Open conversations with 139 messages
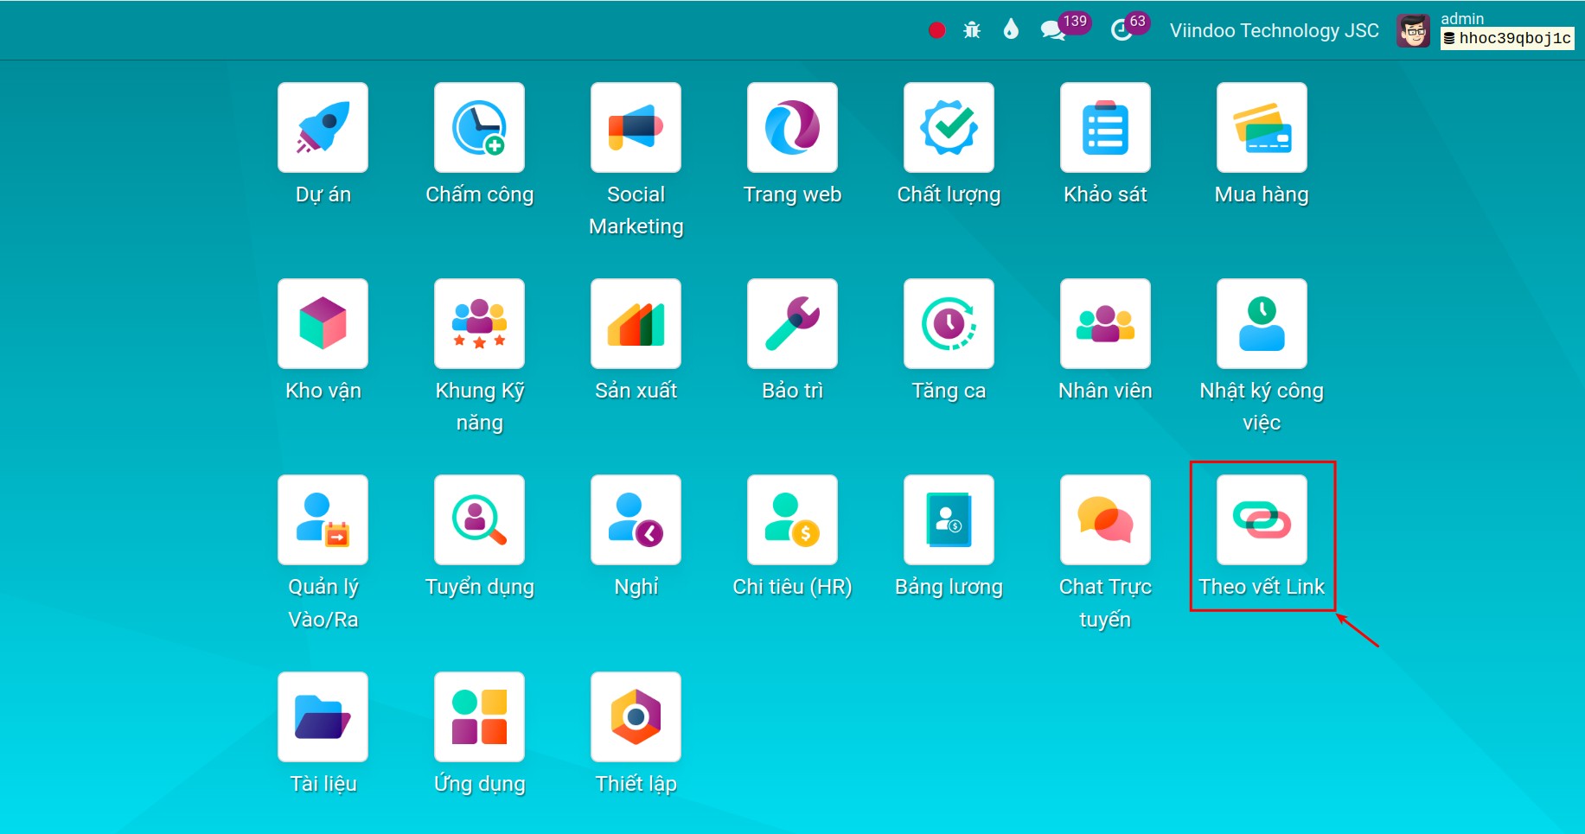This screenshot has width=1585, height=834. coord(1064,27)
